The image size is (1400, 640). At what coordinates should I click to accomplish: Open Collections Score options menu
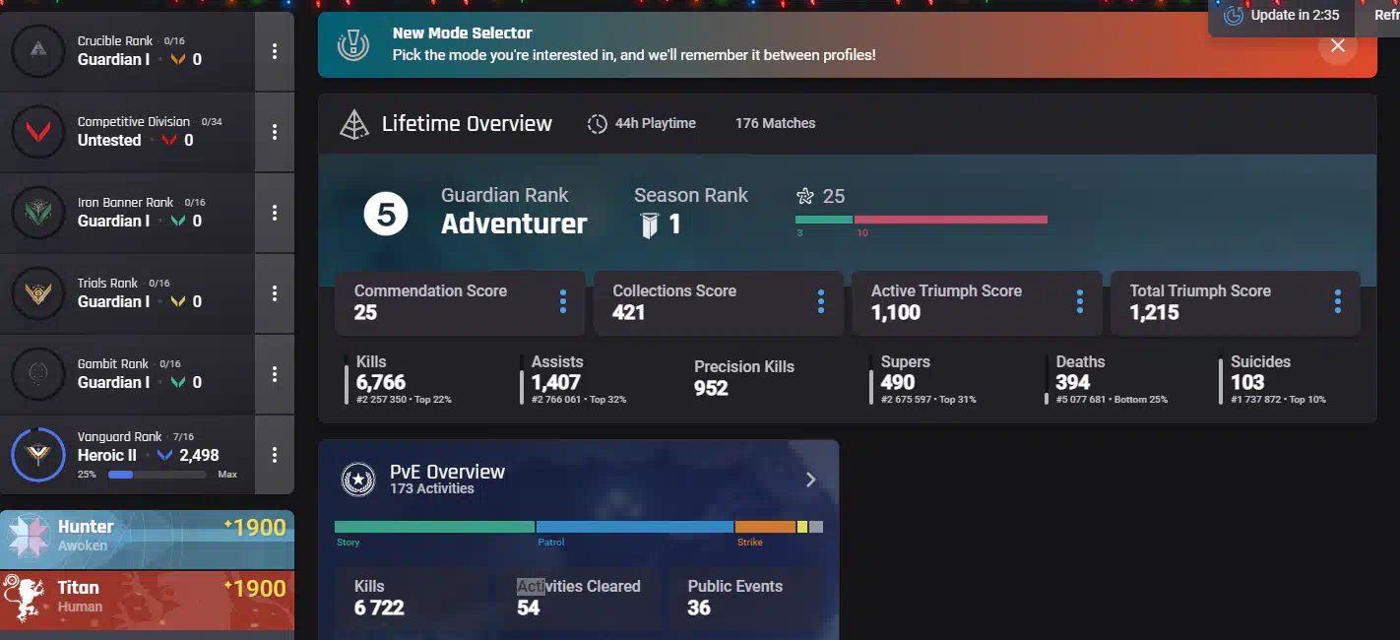tap(821, 302)
